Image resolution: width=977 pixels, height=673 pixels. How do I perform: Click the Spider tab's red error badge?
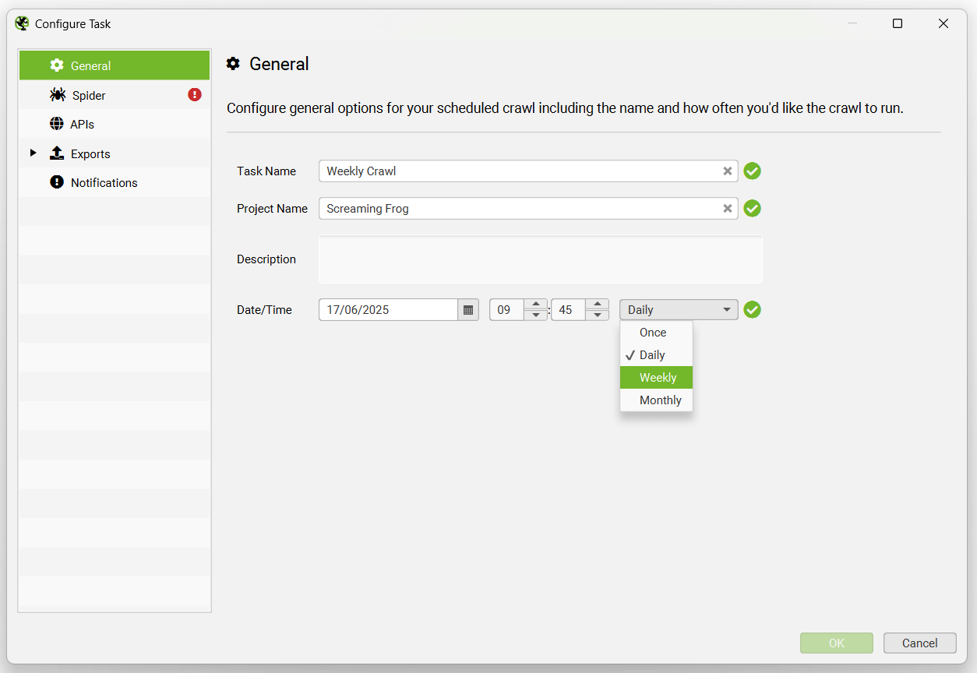click(194, 94)
